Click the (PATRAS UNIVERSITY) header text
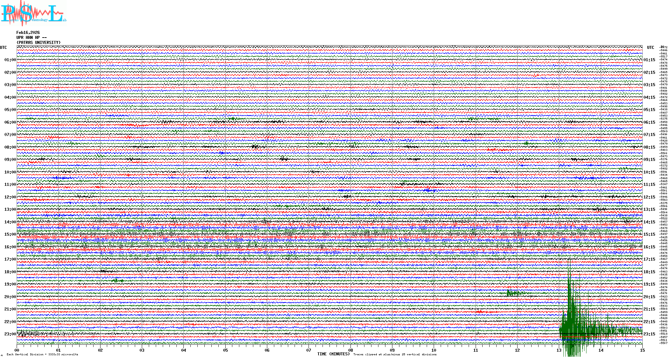This screenshot has height=359, width=669. point(39,43)
